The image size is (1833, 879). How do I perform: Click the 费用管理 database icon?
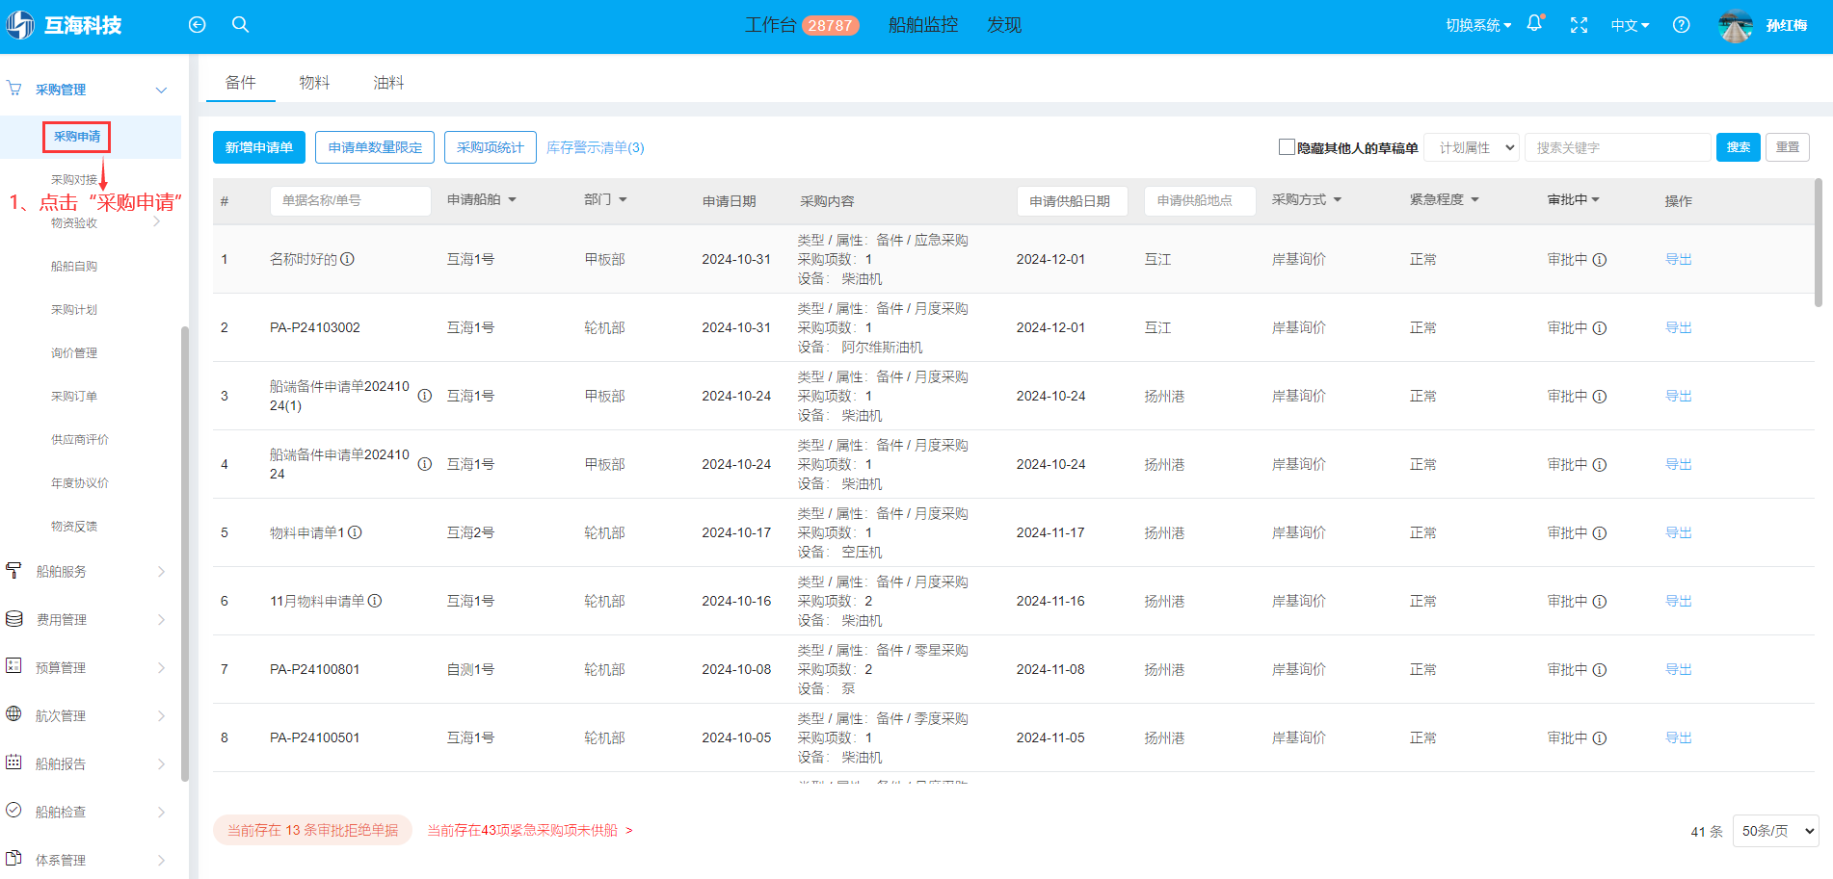(x=13, y=619)
